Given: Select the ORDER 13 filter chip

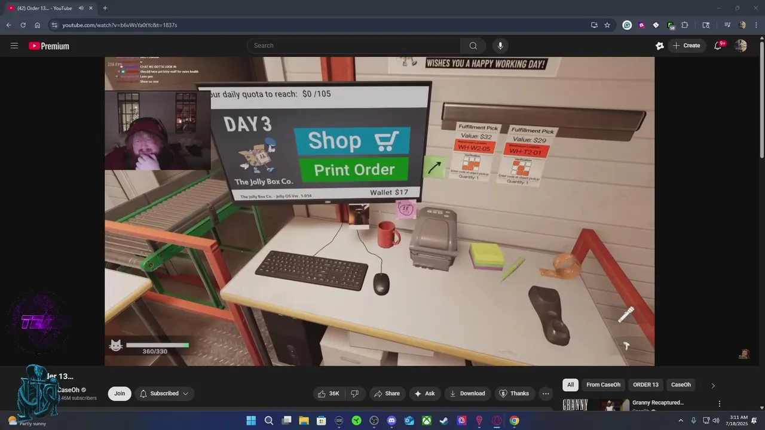Looking at the screenshot, I should [x=645, y=385].
